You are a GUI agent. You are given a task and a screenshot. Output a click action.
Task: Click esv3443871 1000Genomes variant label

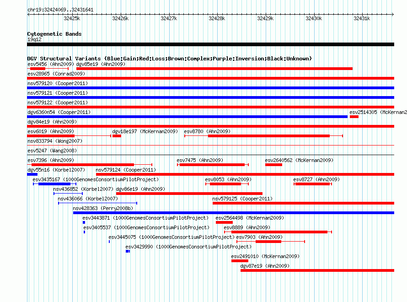click(145, 218)
